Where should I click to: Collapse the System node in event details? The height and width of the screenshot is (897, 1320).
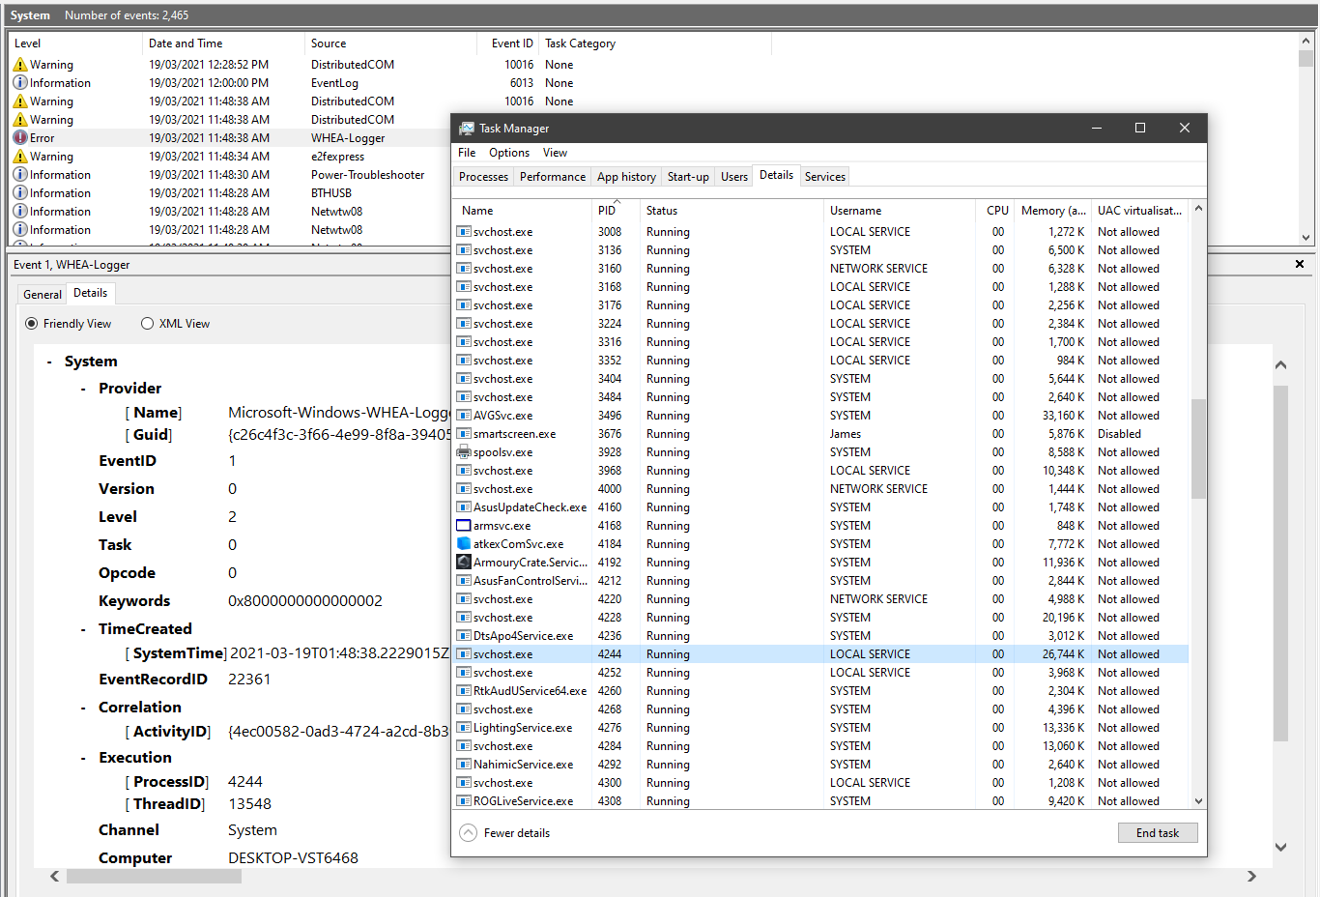tap(49, 362)
